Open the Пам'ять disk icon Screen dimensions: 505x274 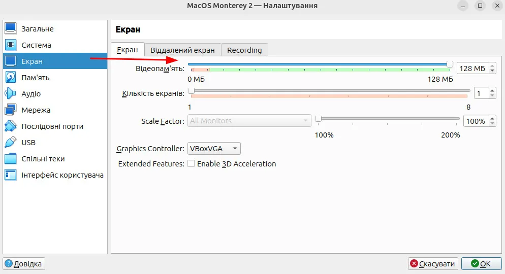click(10, 77)
